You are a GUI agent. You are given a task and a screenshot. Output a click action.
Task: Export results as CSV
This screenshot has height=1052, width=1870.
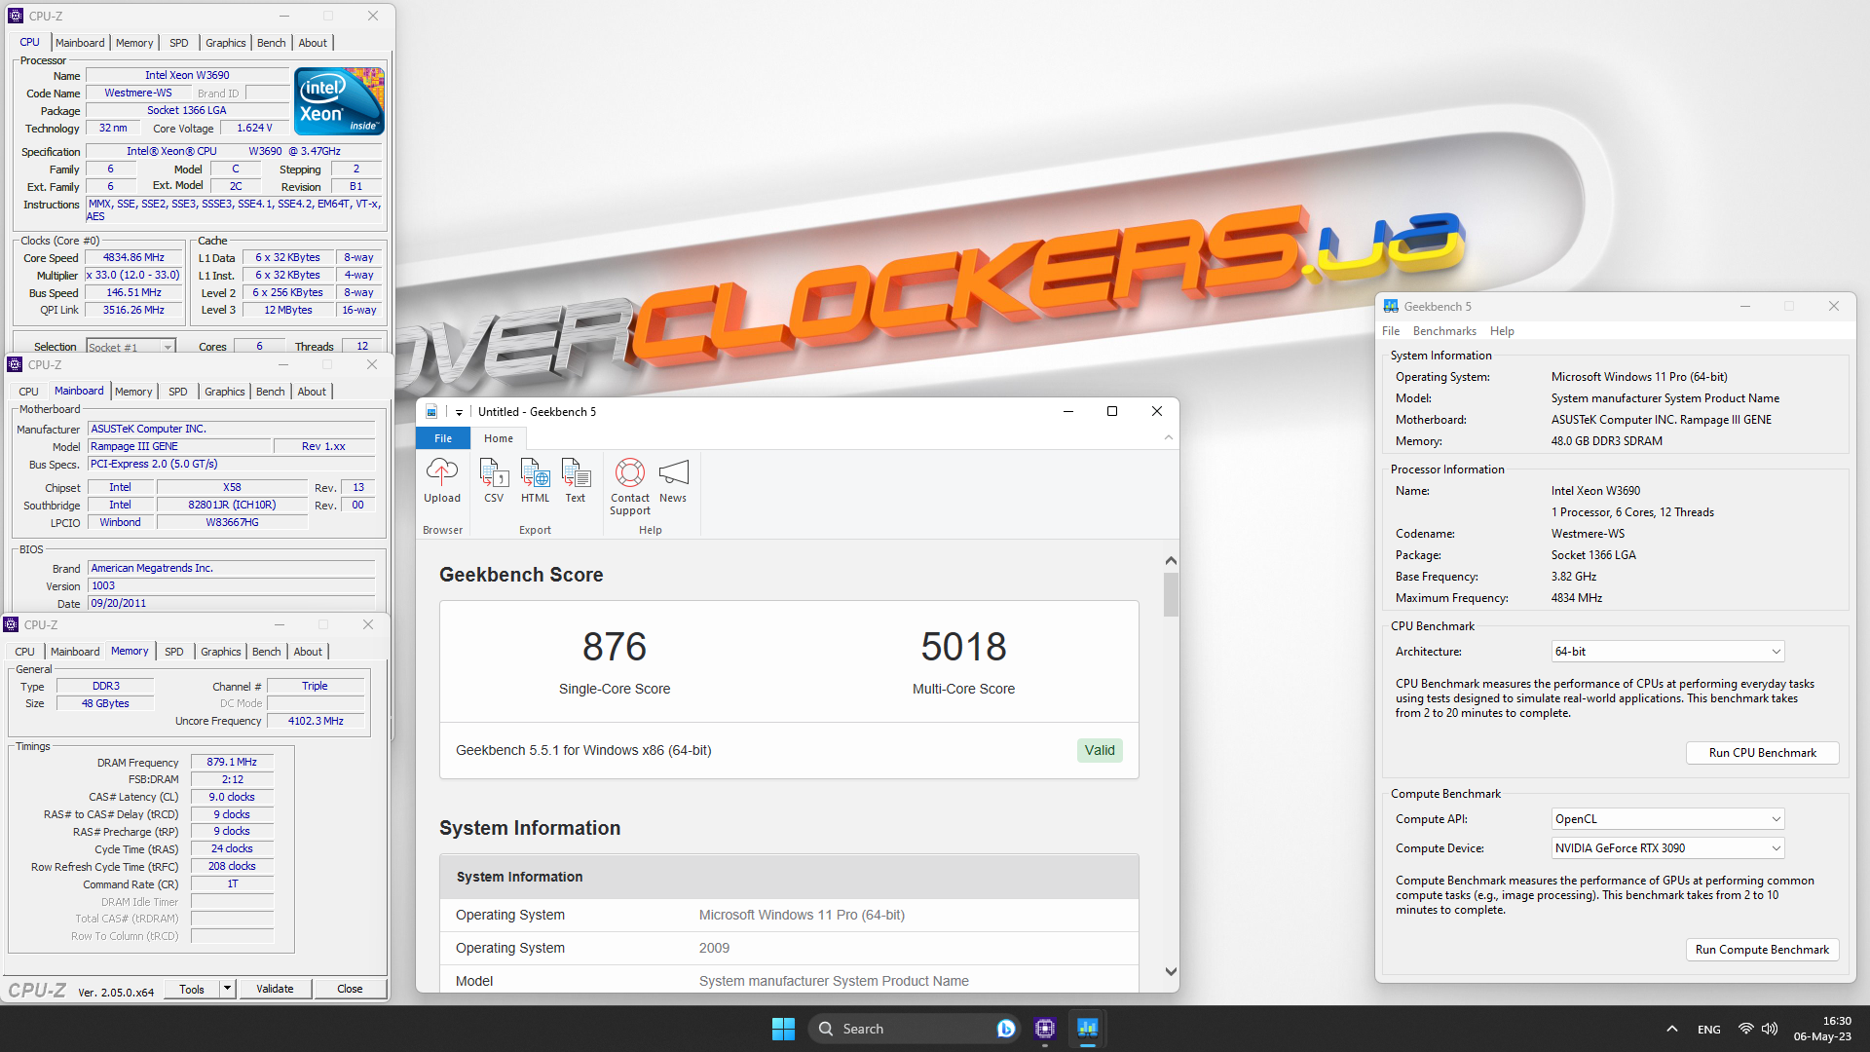(494, 481)
